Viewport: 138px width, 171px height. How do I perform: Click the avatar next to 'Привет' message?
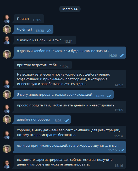point(7,19)
